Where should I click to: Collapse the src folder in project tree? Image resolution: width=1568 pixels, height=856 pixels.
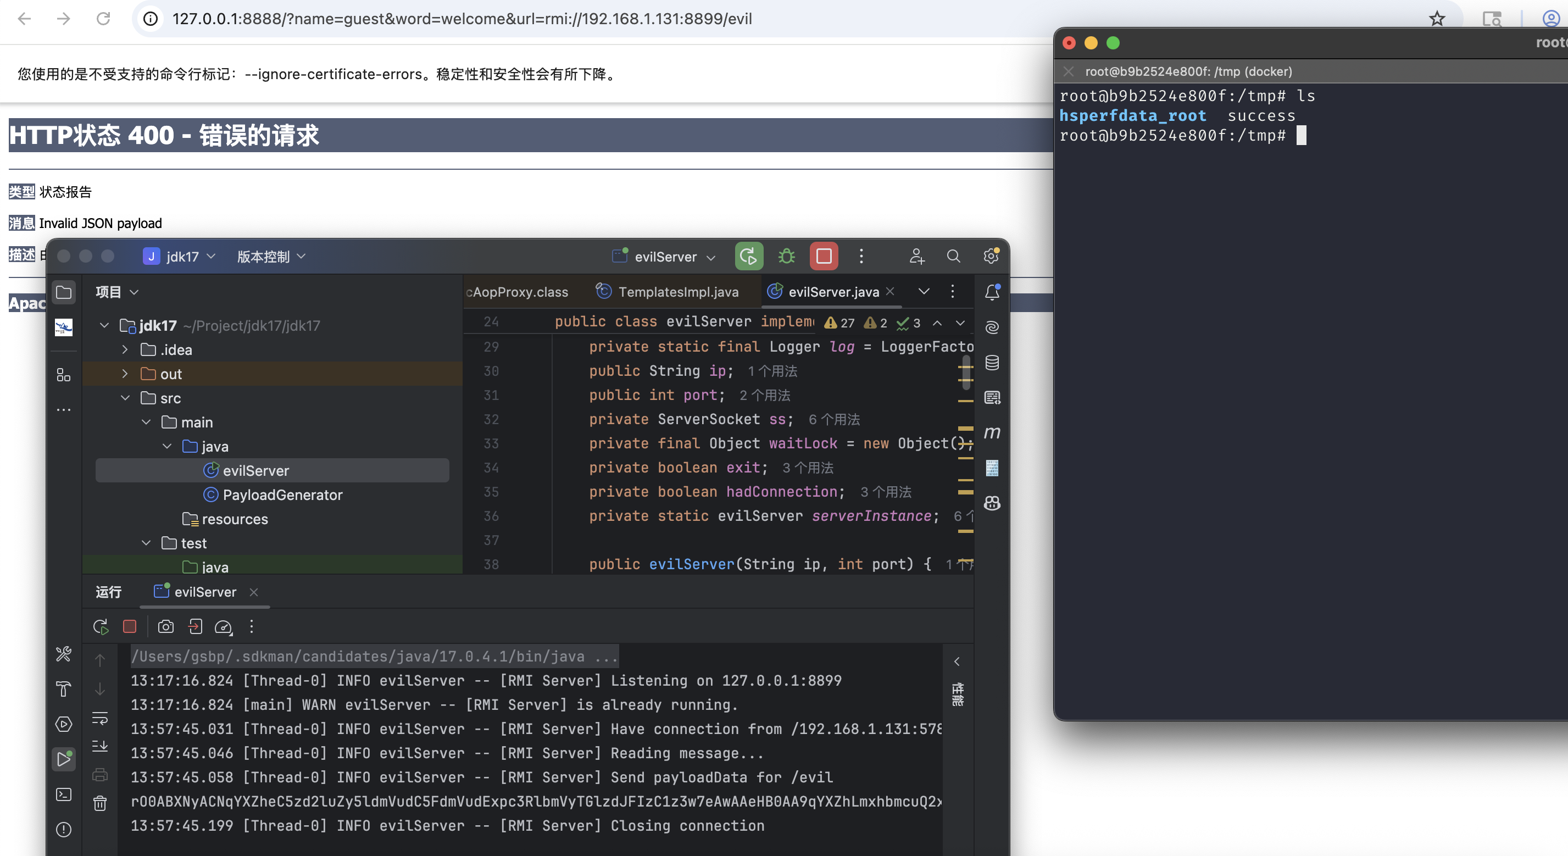coord(125,398)
